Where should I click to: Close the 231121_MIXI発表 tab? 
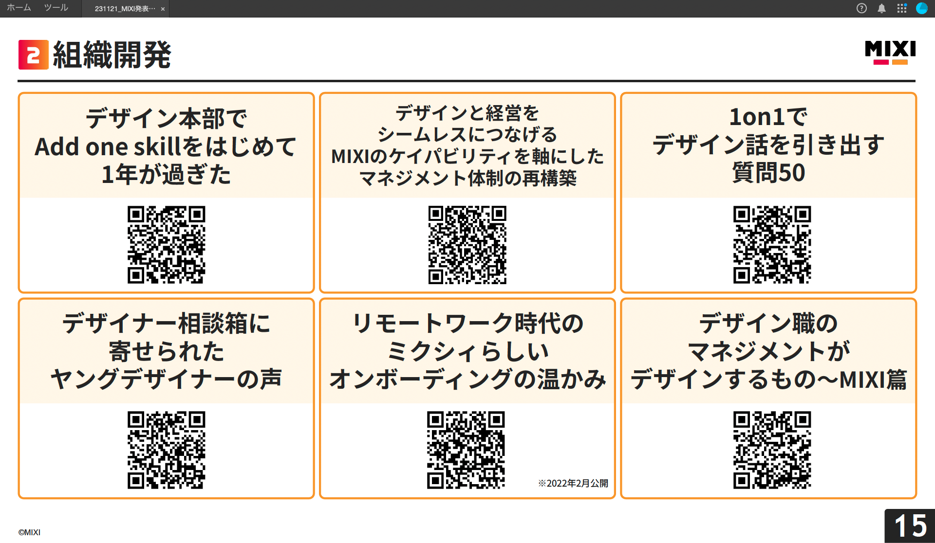pos(162,9)
